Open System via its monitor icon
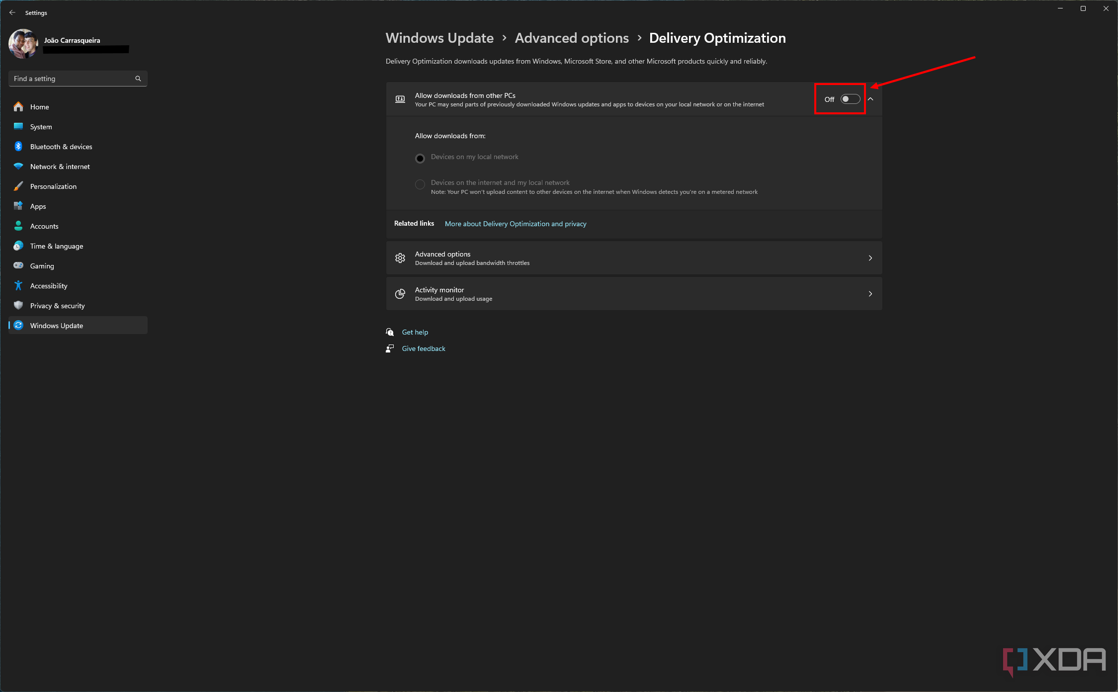Viewport: 1118px width, 692px height. [18, 127]
